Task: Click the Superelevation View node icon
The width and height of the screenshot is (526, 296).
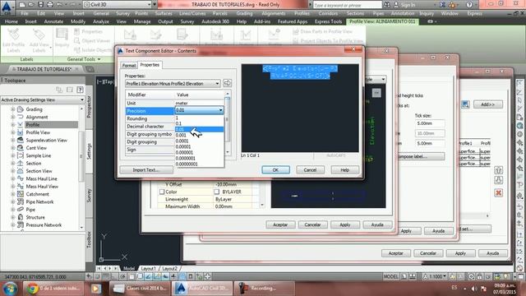Action: click(20, 141)
